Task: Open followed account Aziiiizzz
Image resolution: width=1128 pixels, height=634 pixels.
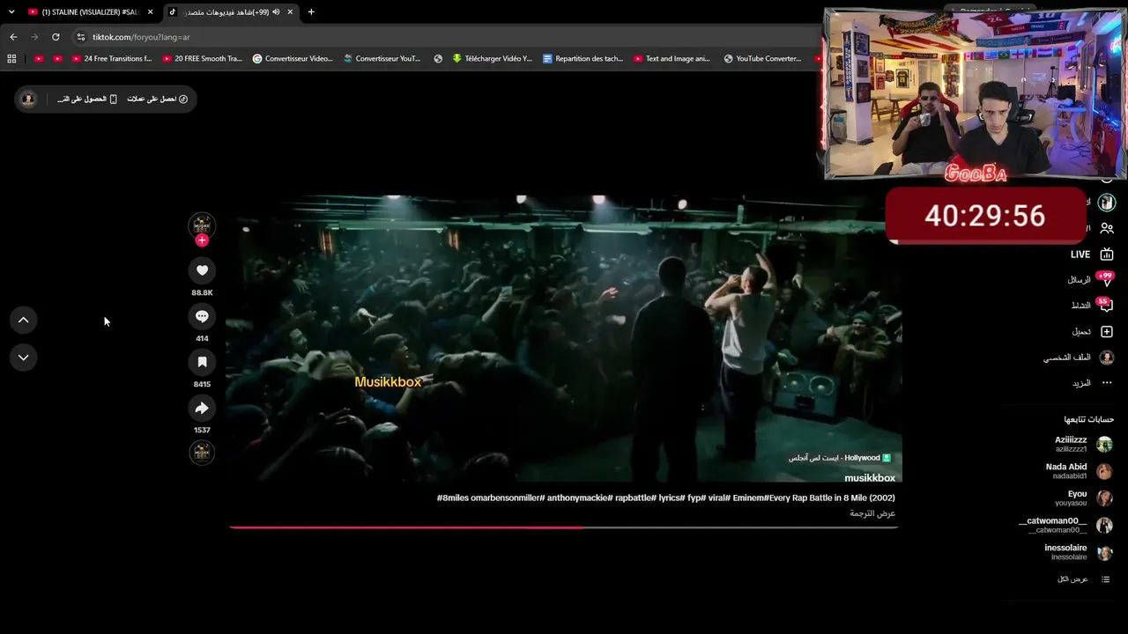Action: [1082, 444]
